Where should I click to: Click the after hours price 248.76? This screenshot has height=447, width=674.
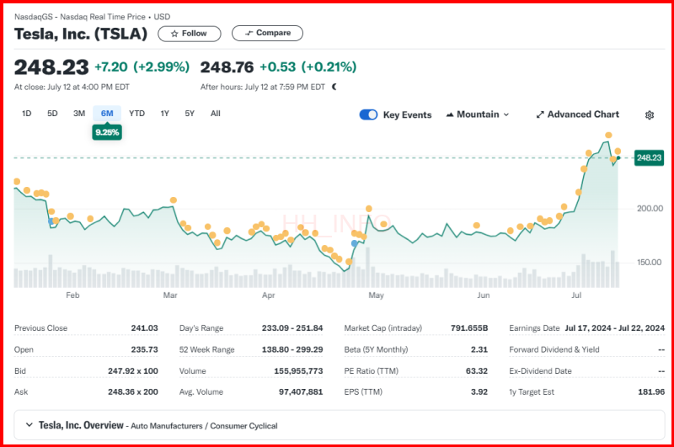(x=227, y=67)
